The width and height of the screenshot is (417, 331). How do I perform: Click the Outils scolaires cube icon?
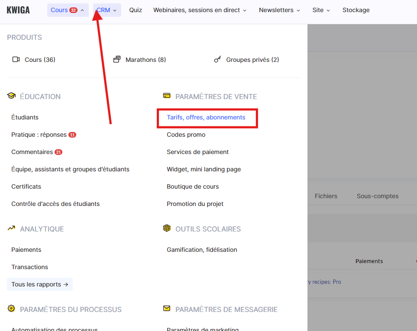point(167,228)
